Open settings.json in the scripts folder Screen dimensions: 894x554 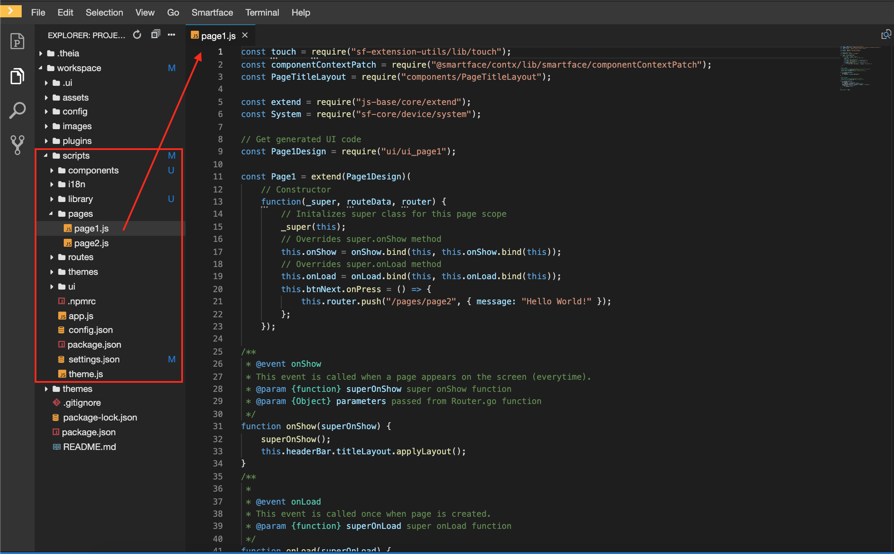(94, 359)
